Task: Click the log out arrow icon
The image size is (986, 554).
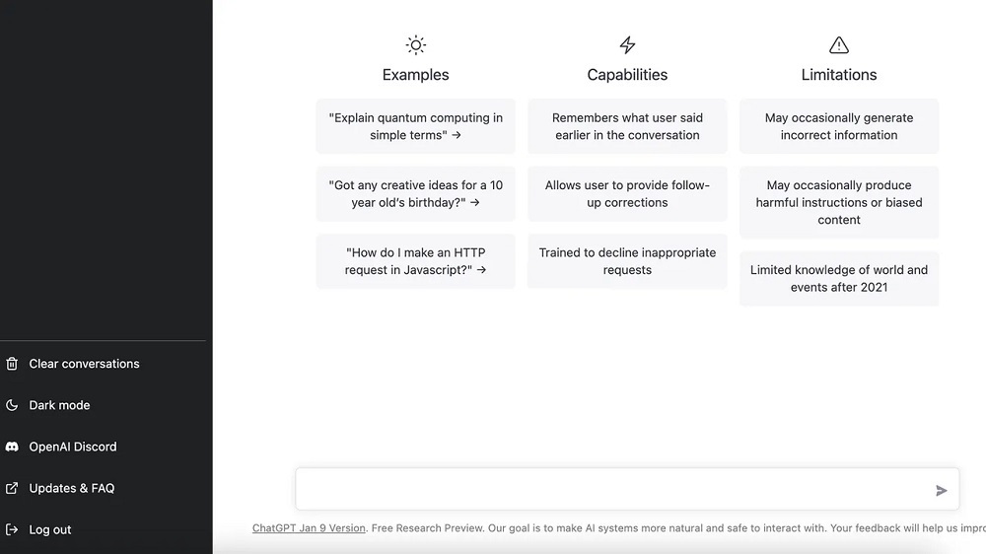Action: pos(12,529)
